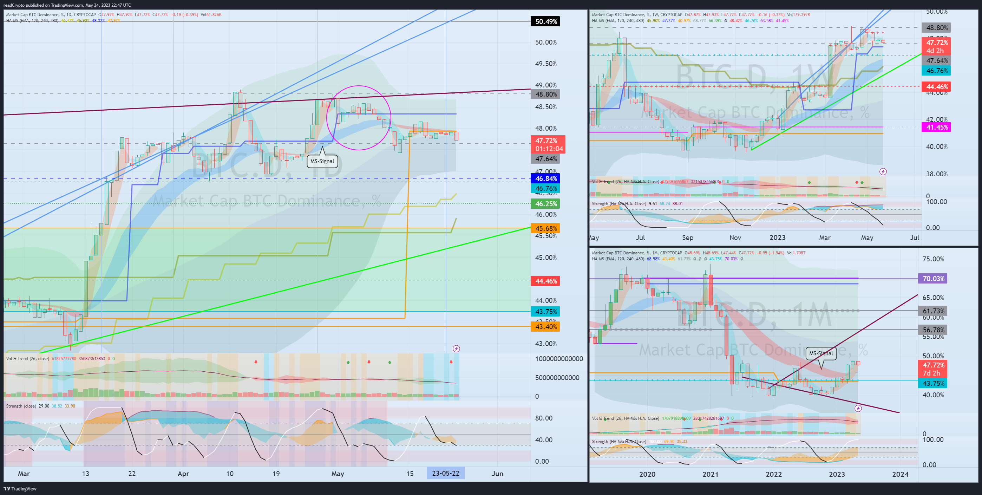Select the gray 47.64% label on the daily chart
This screenshot has width=982, height=495.
coord(546,159)
